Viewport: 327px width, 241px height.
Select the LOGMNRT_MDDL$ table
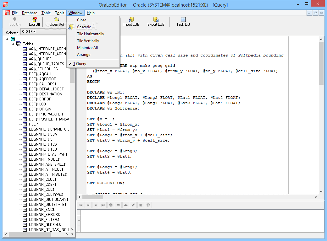pyautogui.click(x=44, y=159)
